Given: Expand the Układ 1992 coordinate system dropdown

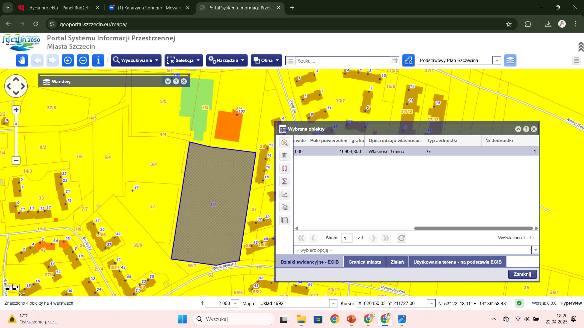Looking at the screenshot, I should click(333, 303).
